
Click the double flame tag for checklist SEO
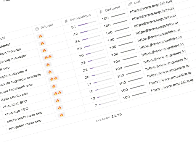(57, 93)
